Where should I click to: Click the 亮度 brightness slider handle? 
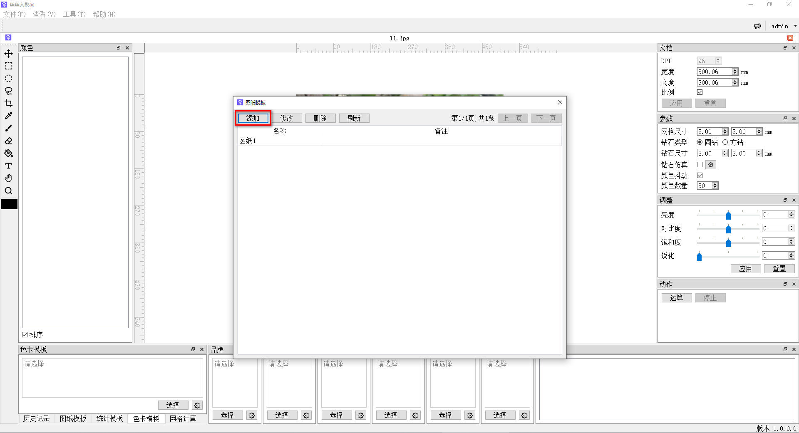728,215
